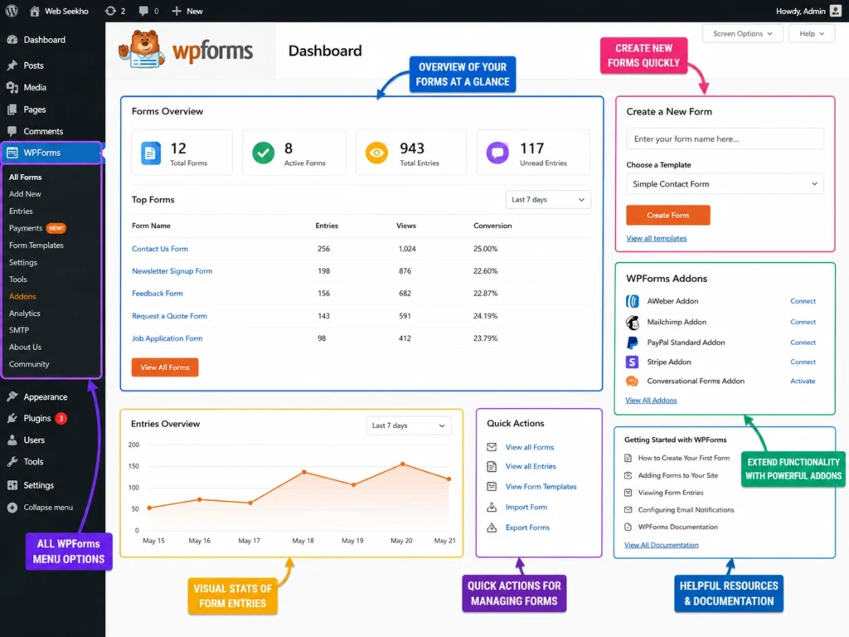Go to Form Templates submenu item

(x=36, y=246)
